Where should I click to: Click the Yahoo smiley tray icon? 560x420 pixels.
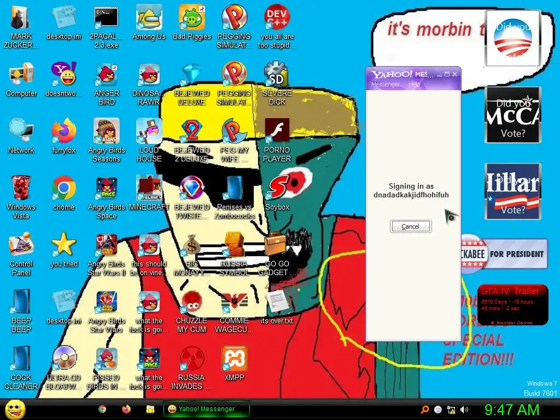click(x=438, y=410)
